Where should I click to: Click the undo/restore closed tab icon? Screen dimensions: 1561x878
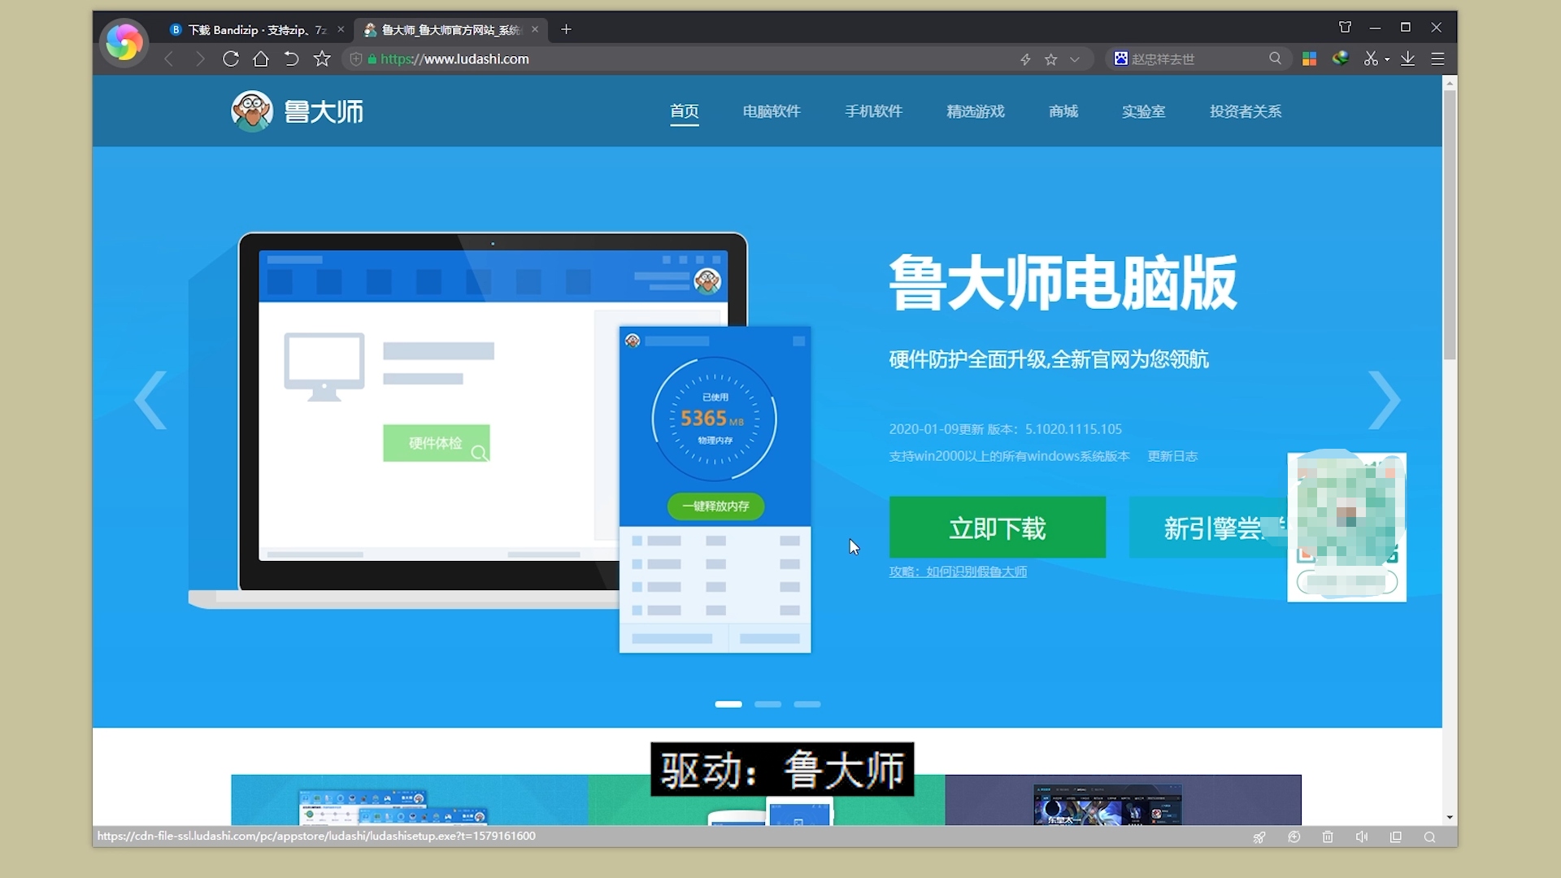click(291, 59)
